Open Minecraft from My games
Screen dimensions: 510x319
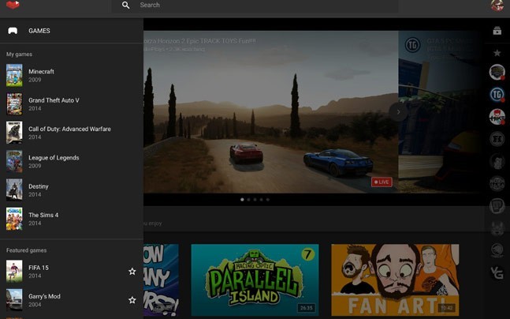pyautogui.click(x=72, y=75)
